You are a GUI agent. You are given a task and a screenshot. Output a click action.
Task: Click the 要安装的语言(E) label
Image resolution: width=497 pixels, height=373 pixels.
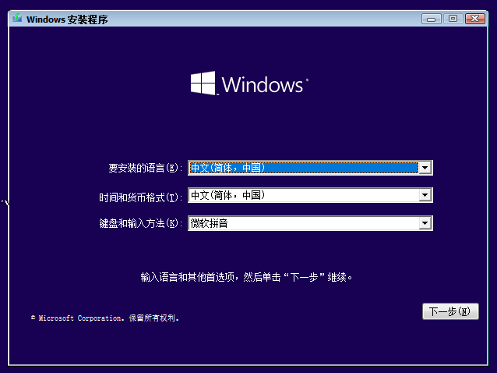(x=145, y=168)
